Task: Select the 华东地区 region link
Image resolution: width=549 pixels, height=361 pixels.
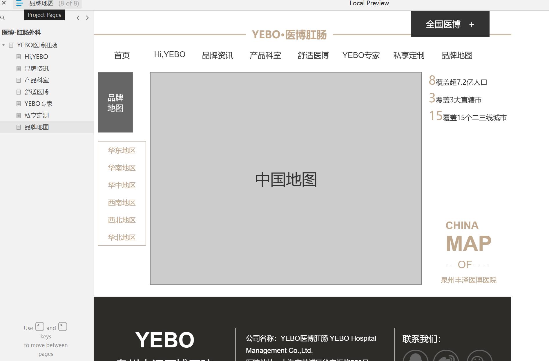Action: (x=122, y=150)
